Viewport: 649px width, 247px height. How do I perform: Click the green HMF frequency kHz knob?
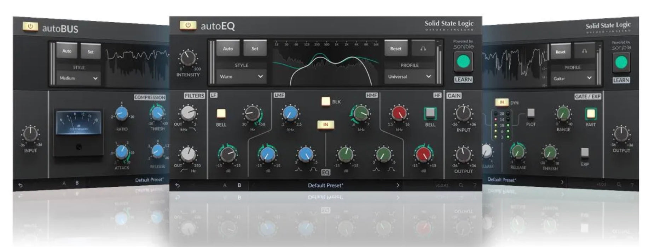[360, 113]
